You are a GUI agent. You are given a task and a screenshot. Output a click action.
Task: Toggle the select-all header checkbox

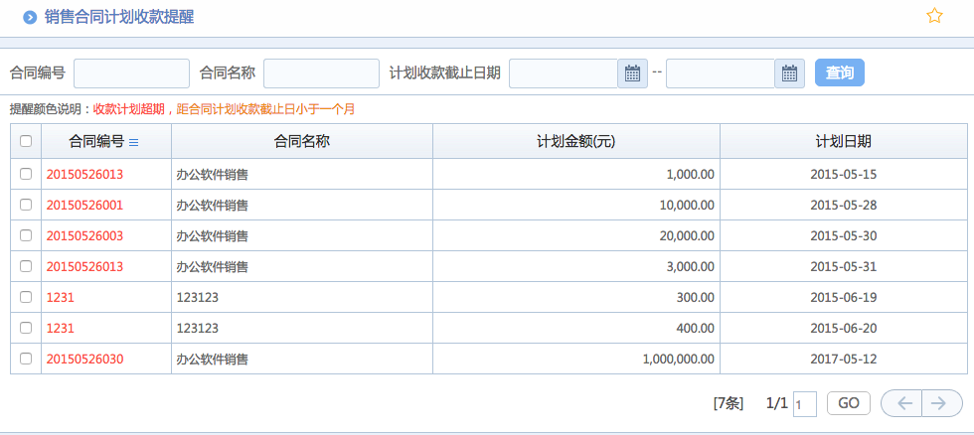tap(26, 141)
